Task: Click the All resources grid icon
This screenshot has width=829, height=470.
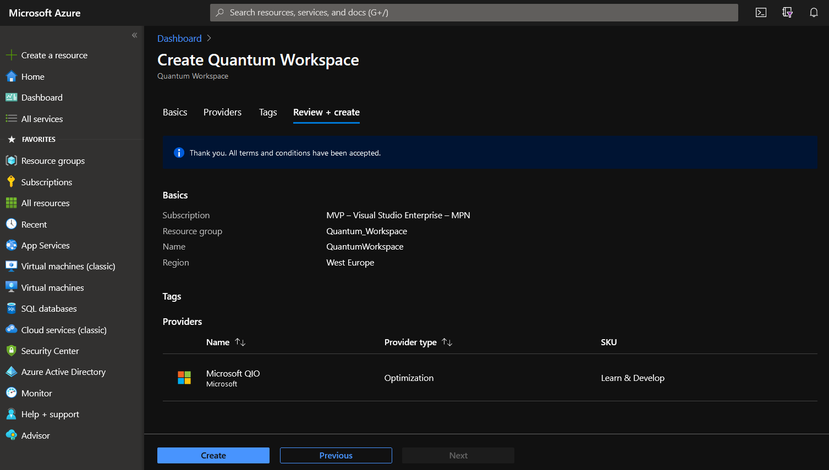Action: (x=11, y=203)
